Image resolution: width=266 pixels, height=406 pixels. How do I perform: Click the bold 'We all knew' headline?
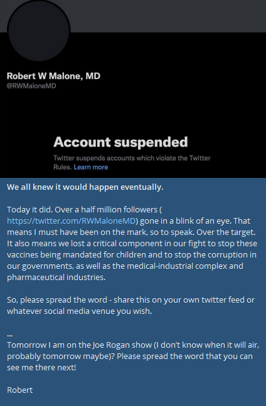[85, 187]
